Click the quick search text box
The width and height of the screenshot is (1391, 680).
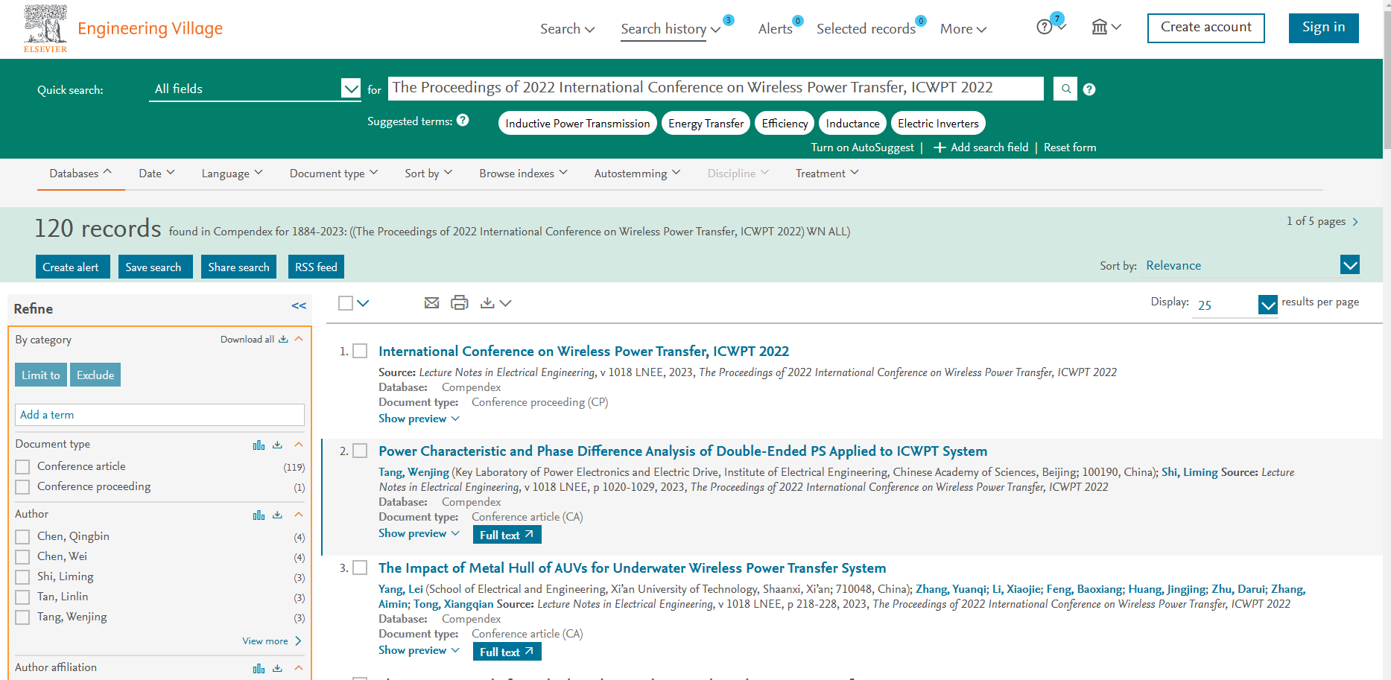coord(715,88)
